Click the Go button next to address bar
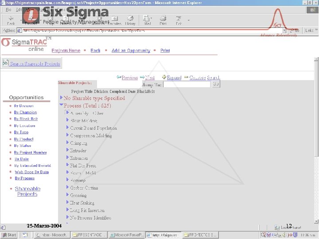 (x=295, y=31)
